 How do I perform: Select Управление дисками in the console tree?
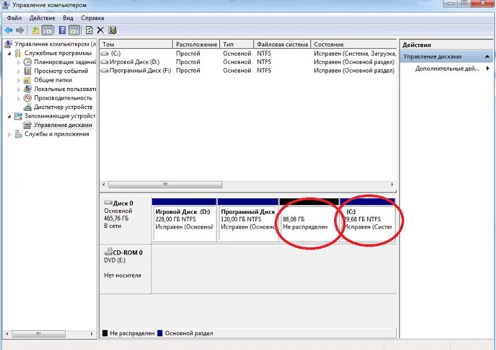[x=63, y=125]
